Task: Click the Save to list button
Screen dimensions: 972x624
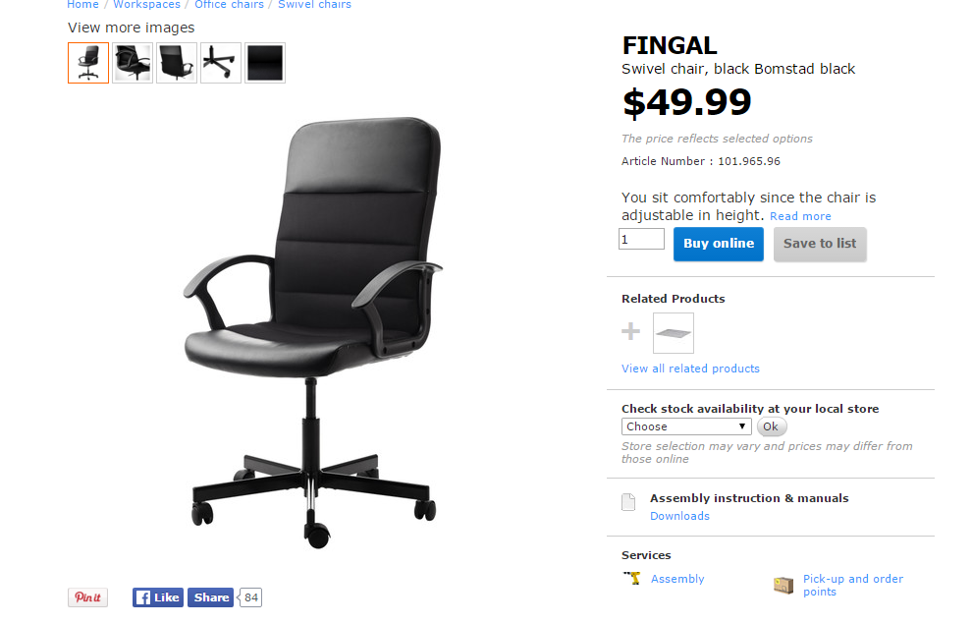Action: tap(820, 244)
